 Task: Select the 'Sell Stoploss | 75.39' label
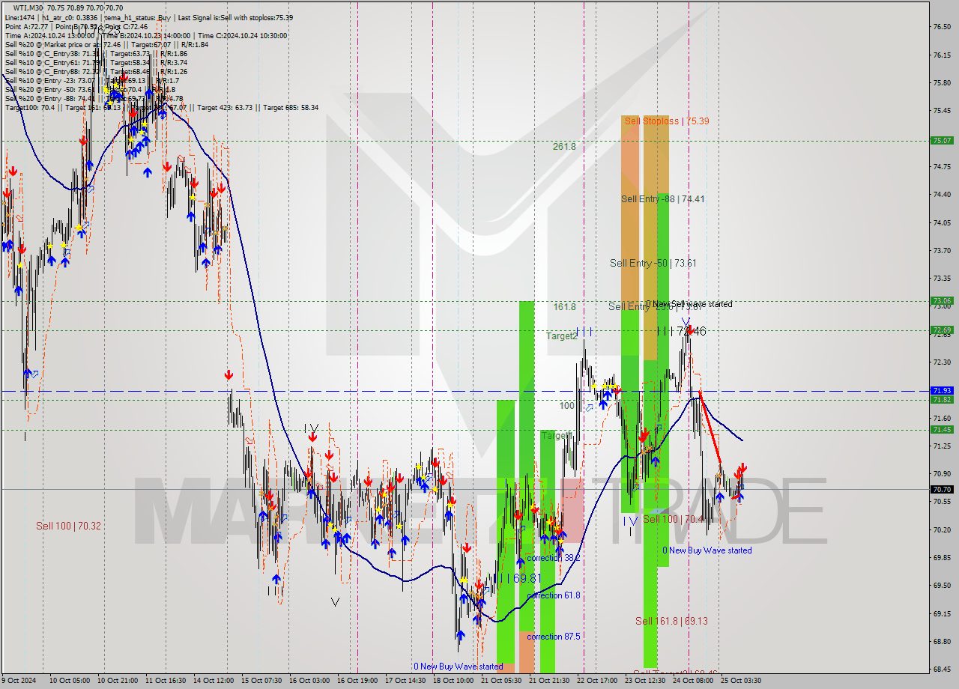(667, 121)
